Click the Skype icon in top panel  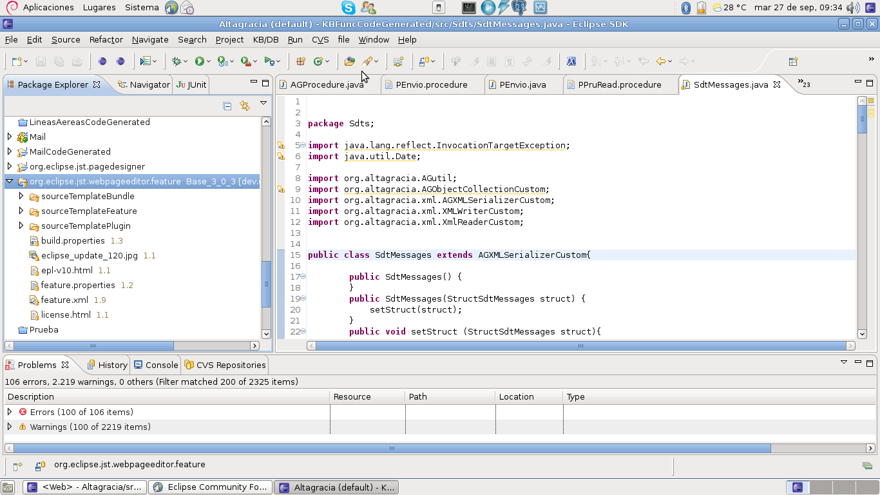pyautogui.click(x=349, y=8)
